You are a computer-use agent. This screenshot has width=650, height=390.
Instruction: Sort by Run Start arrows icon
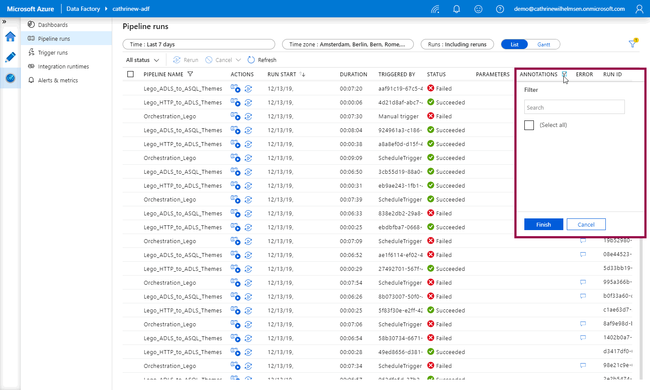coord(302,75)
